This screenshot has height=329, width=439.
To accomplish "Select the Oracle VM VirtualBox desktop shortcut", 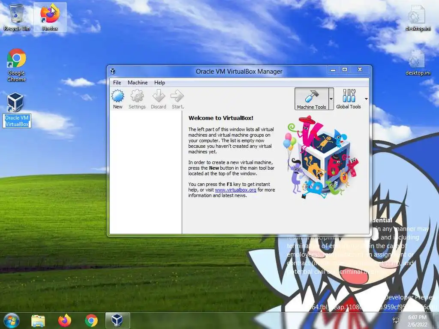I will tap(17, 110).
